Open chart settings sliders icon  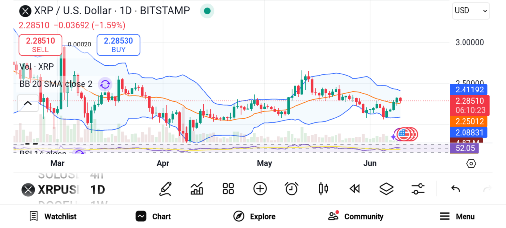(x=418, y=189)
